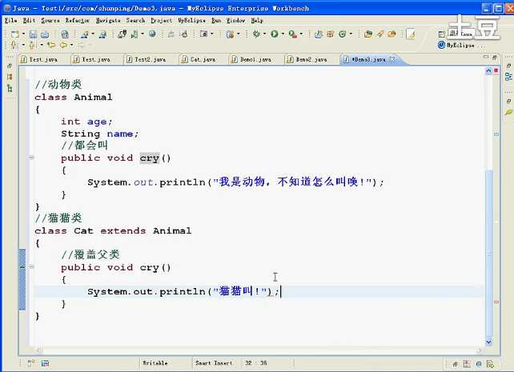The height and width of the screenshot is (372, 514).
Task: Click the Last Edit Location icon
Action: 51,45
